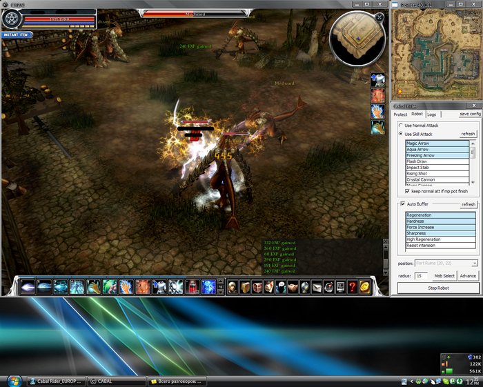Close the circular minimap
483x387 pixels.
(379, 17)
